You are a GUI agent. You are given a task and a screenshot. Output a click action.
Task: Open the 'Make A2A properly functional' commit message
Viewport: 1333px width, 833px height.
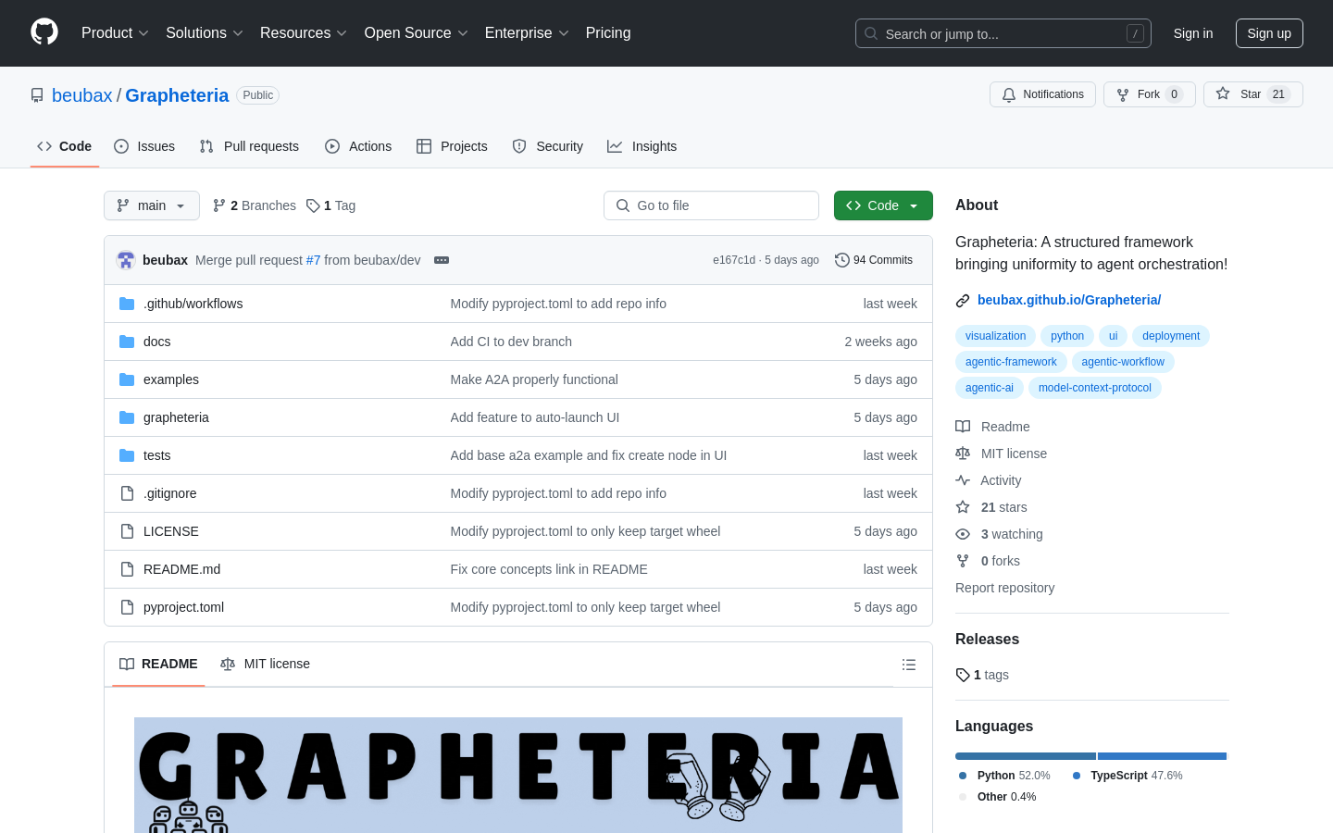[x=534, y=379]
